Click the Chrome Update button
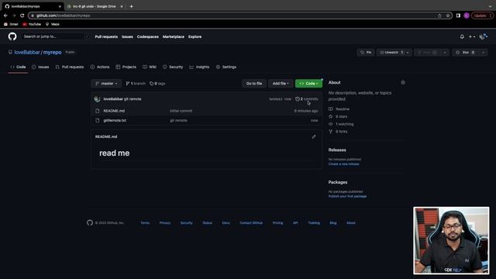This screenshot has width=496, height=279. [482, 15]
